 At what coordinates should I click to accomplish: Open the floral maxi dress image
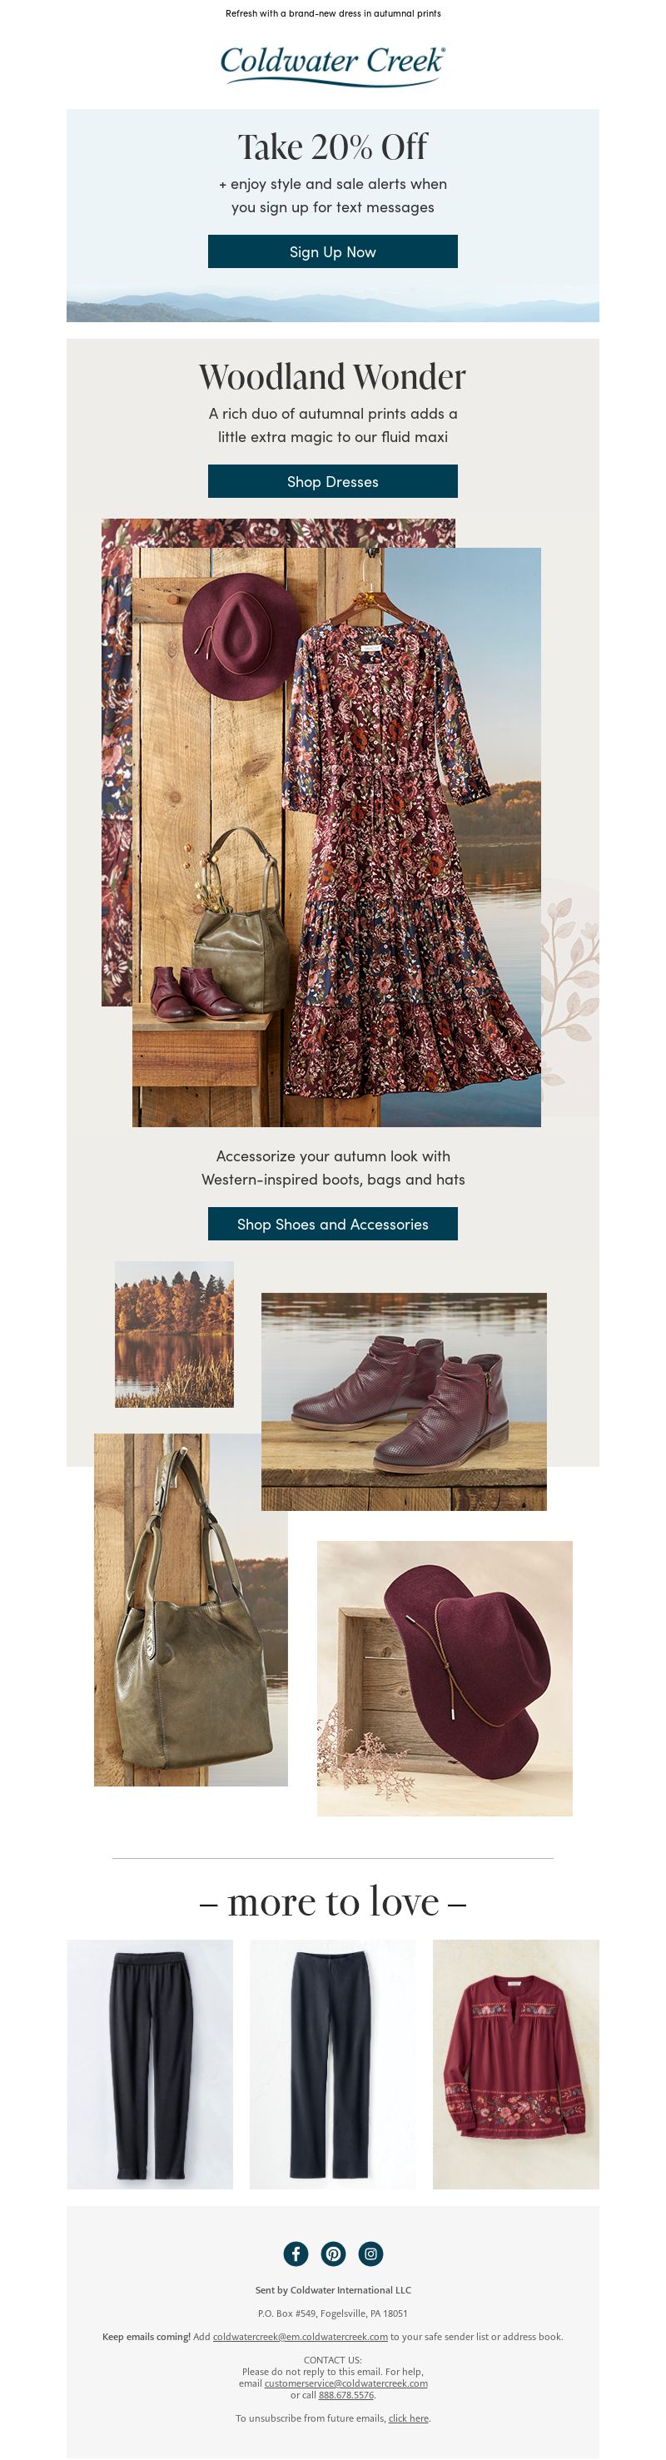(x=336, y=837)
